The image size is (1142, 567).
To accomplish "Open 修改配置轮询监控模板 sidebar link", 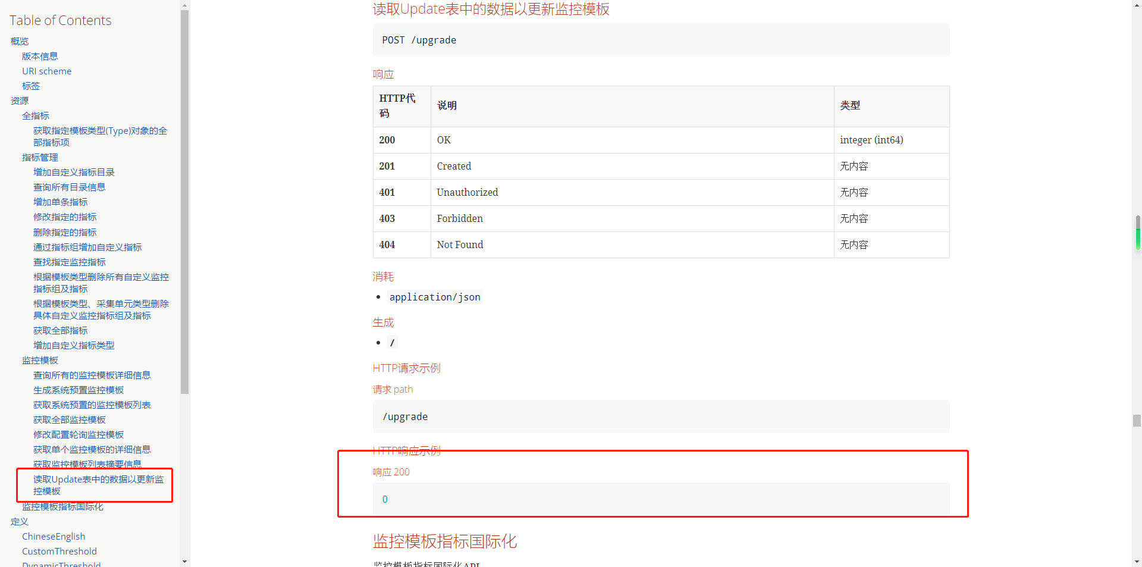I will 79,434.
